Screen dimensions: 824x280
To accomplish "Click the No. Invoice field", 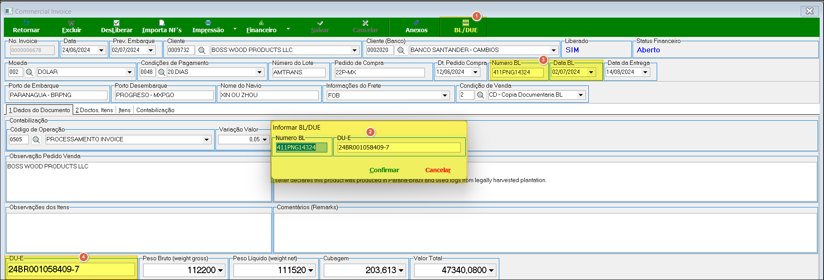I will pos(32,50).
